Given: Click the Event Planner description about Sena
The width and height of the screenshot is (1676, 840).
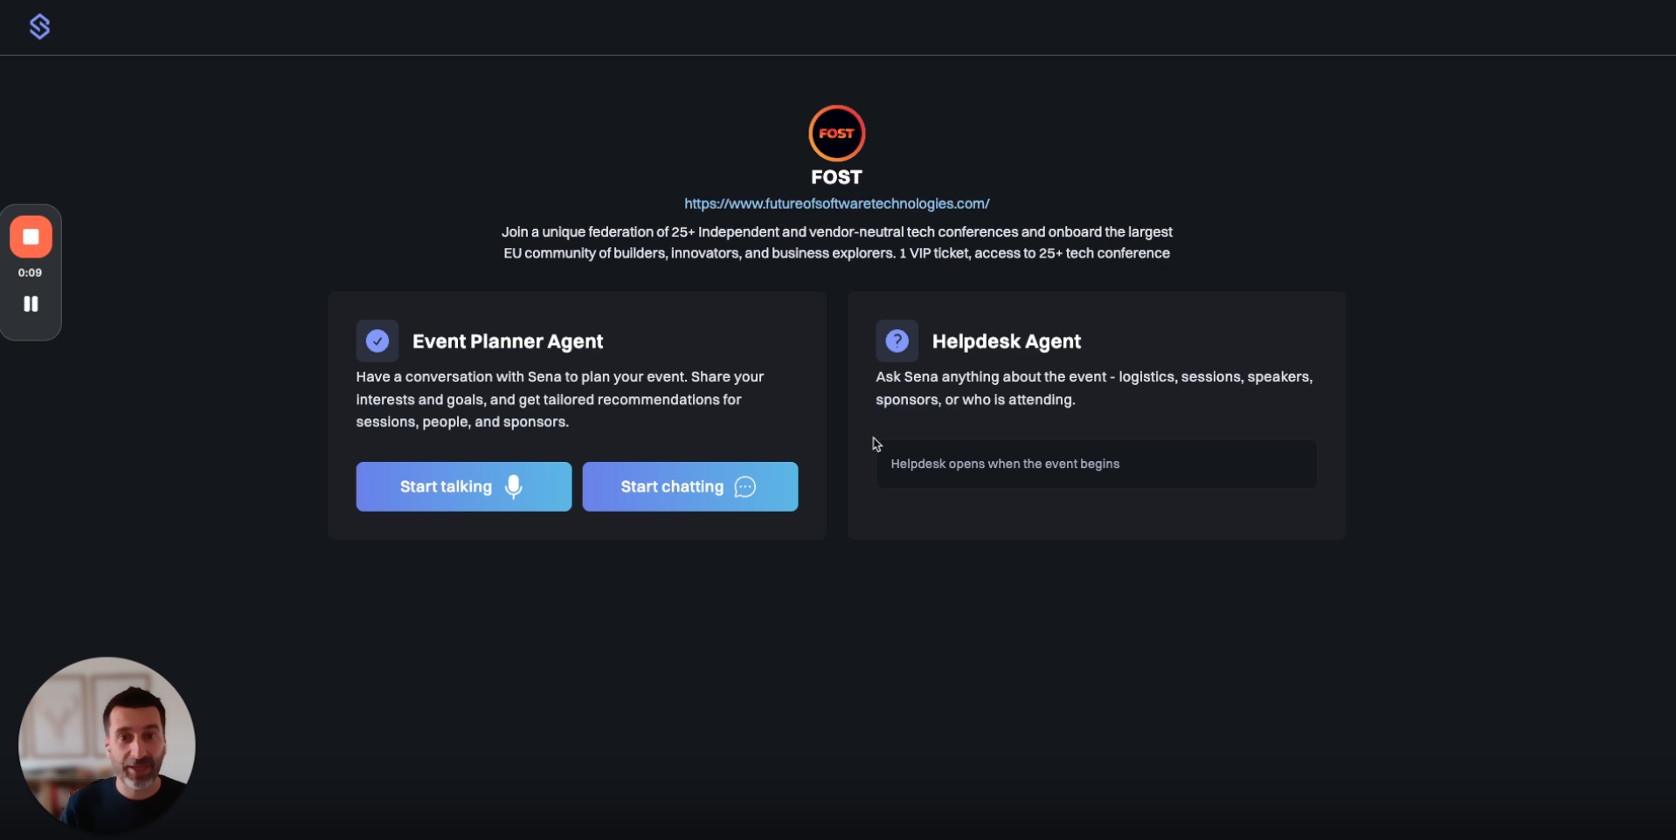Looking at the screenshot, I should point(559,399).
